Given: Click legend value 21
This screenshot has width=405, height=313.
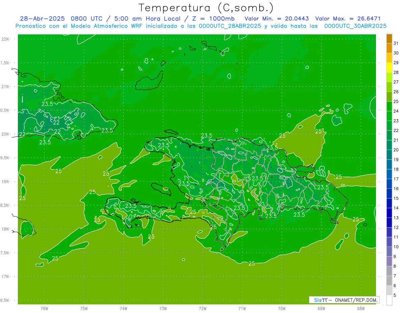Looking at the screenshot, I should click(x=396, y=140).
